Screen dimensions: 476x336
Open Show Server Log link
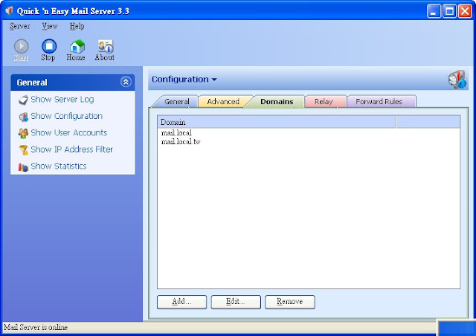[62, 100]
